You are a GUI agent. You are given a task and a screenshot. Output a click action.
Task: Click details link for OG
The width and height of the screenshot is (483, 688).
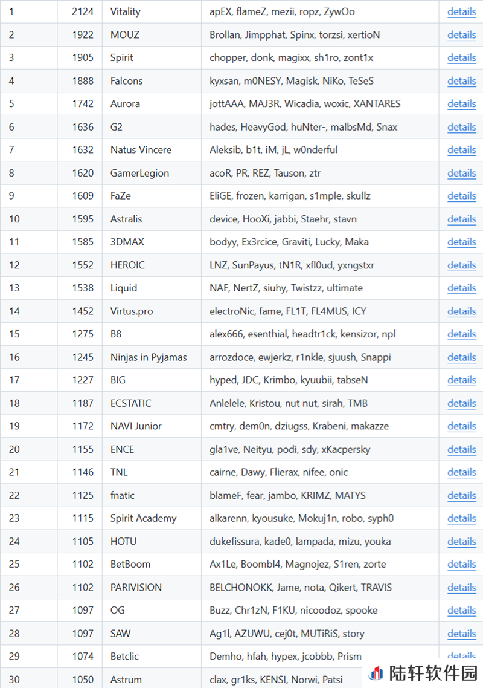[x=461, y=611]
